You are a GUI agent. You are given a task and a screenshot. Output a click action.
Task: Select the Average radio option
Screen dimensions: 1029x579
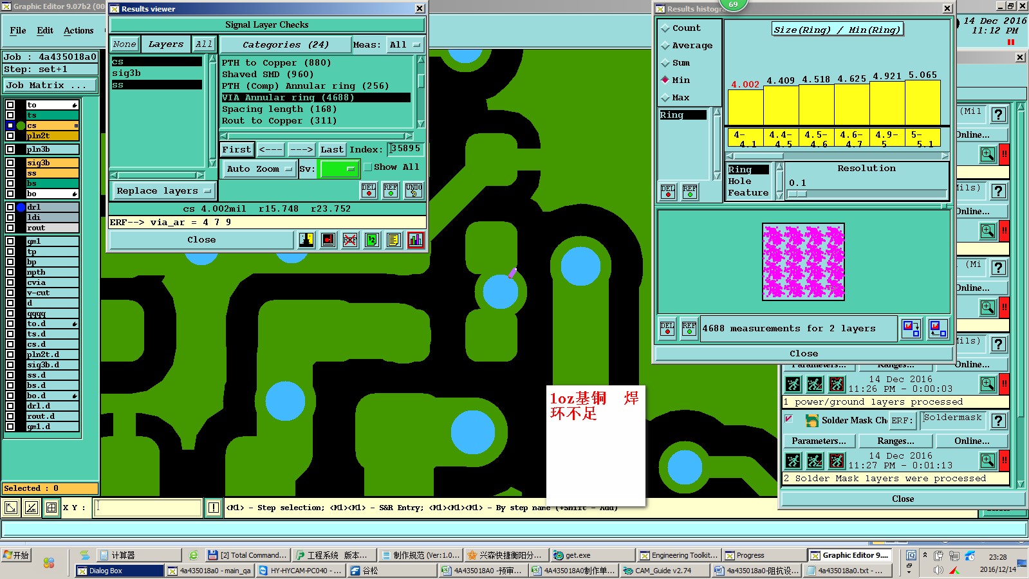coord(665,46)
